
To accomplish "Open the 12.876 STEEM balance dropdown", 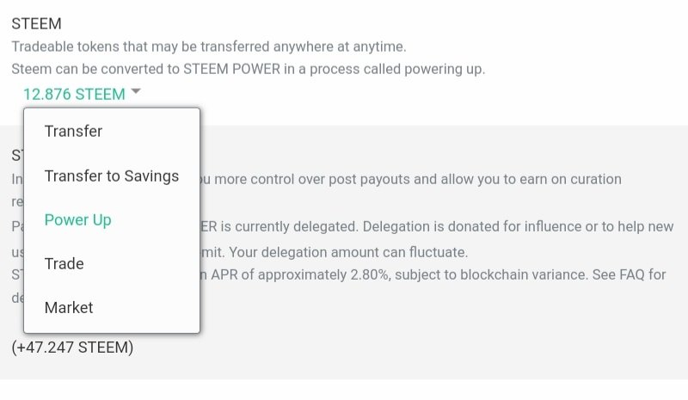I will pyautogui.click(x=74, y=94).
